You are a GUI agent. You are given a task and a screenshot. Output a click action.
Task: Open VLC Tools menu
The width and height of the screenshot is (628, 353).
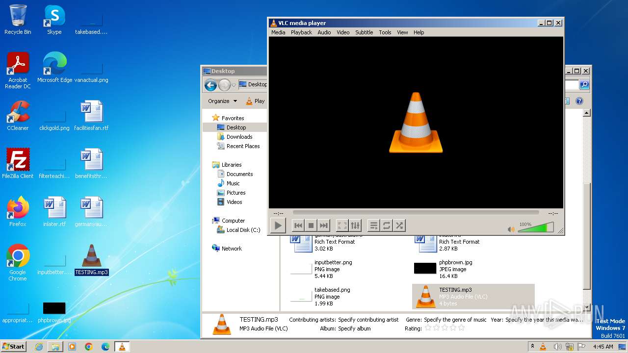pyautogui.click(x=385, y=32)
